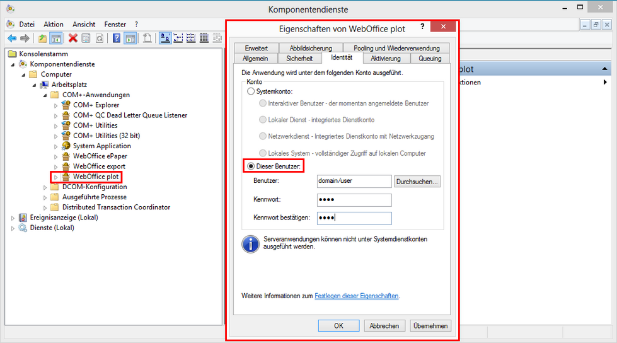The width and height of the screenshot is (617, 343).
Task: Collapse the Computer tree node
Action: (x=23, y=74)
